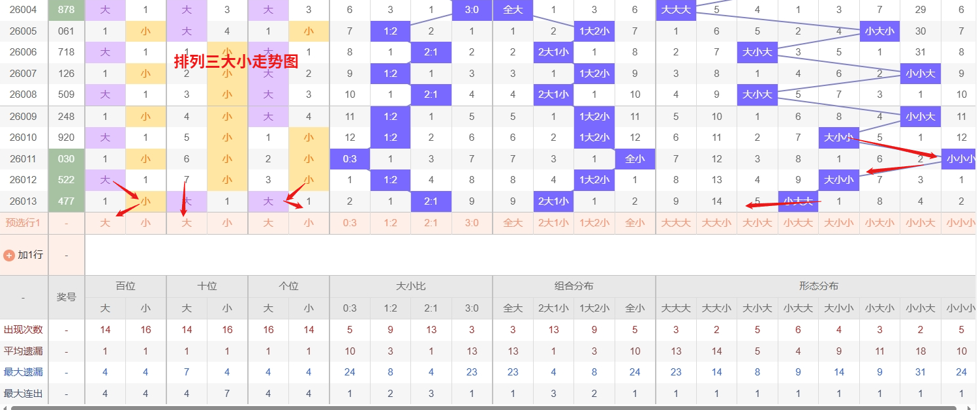
Task: Click the 百位 column group header
Action: (x=125, y=286)
